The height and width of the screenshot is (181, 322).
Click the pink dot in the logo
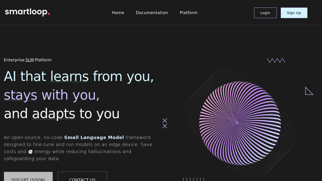click(49, 13)
